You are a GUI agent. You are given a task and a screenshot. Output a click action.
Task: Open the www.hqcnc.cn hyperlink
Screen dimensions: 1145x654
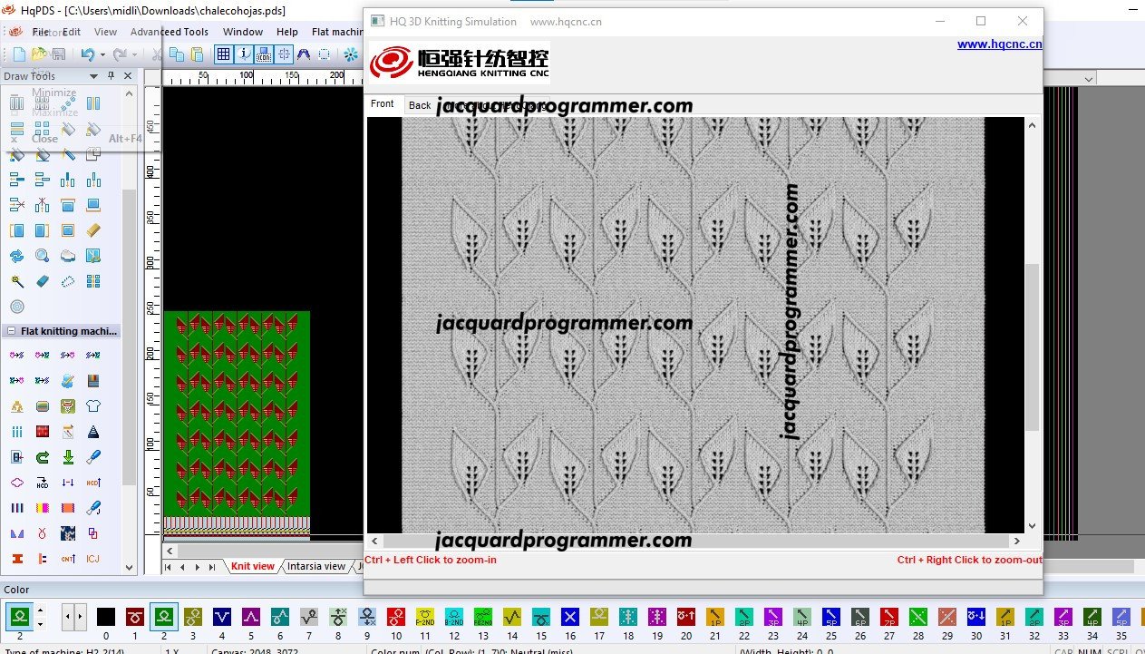pyautogui.click(x=999, y=44)
